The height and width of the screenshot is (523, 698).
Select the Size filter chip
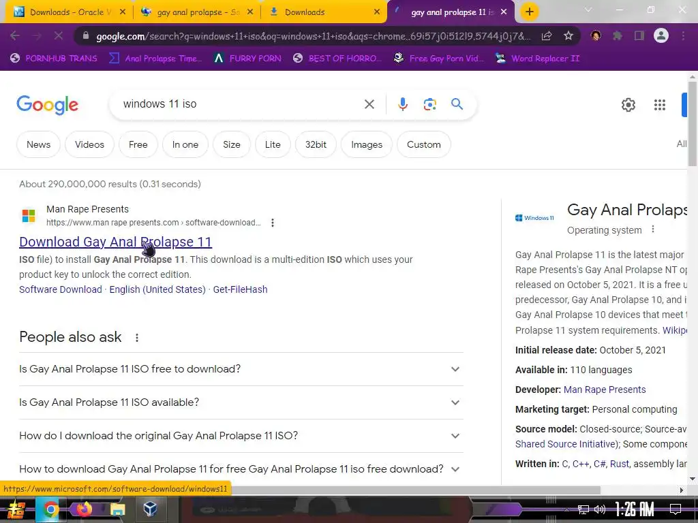[x=232, y=144]
